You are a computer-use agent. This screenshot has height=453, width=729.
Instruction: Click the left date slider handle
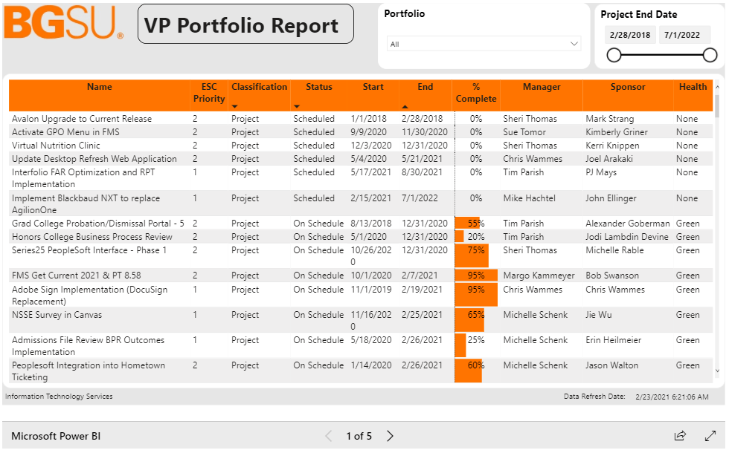tap(614, 55)
